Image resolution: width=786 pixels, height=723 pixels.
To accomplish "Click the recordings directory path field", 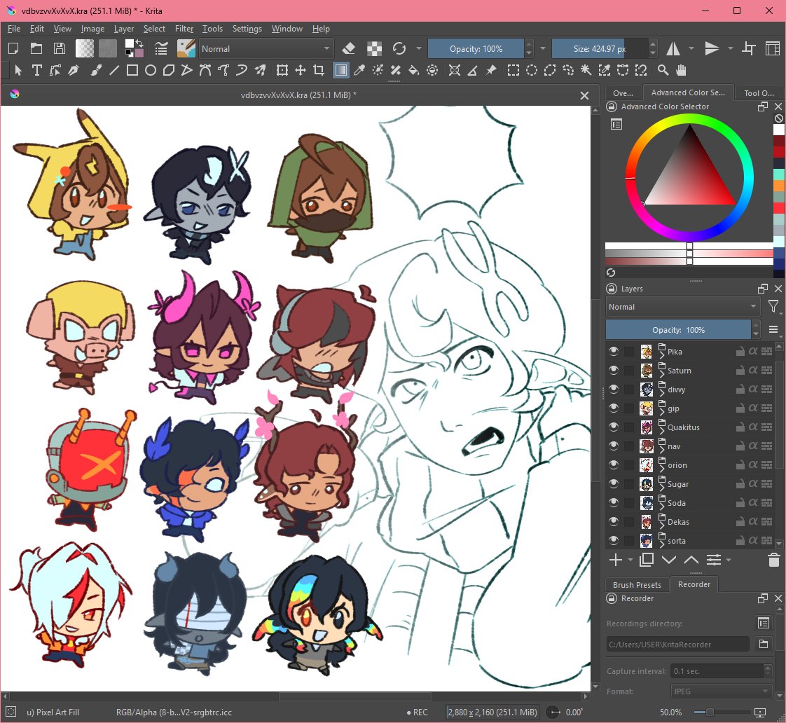I will pos(677,645).
